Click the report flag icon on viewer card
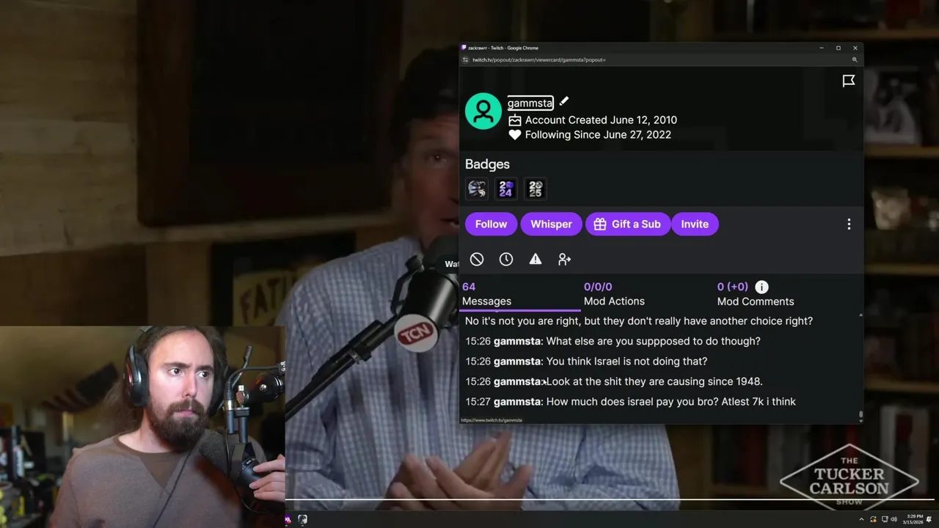 click(849, 81)
